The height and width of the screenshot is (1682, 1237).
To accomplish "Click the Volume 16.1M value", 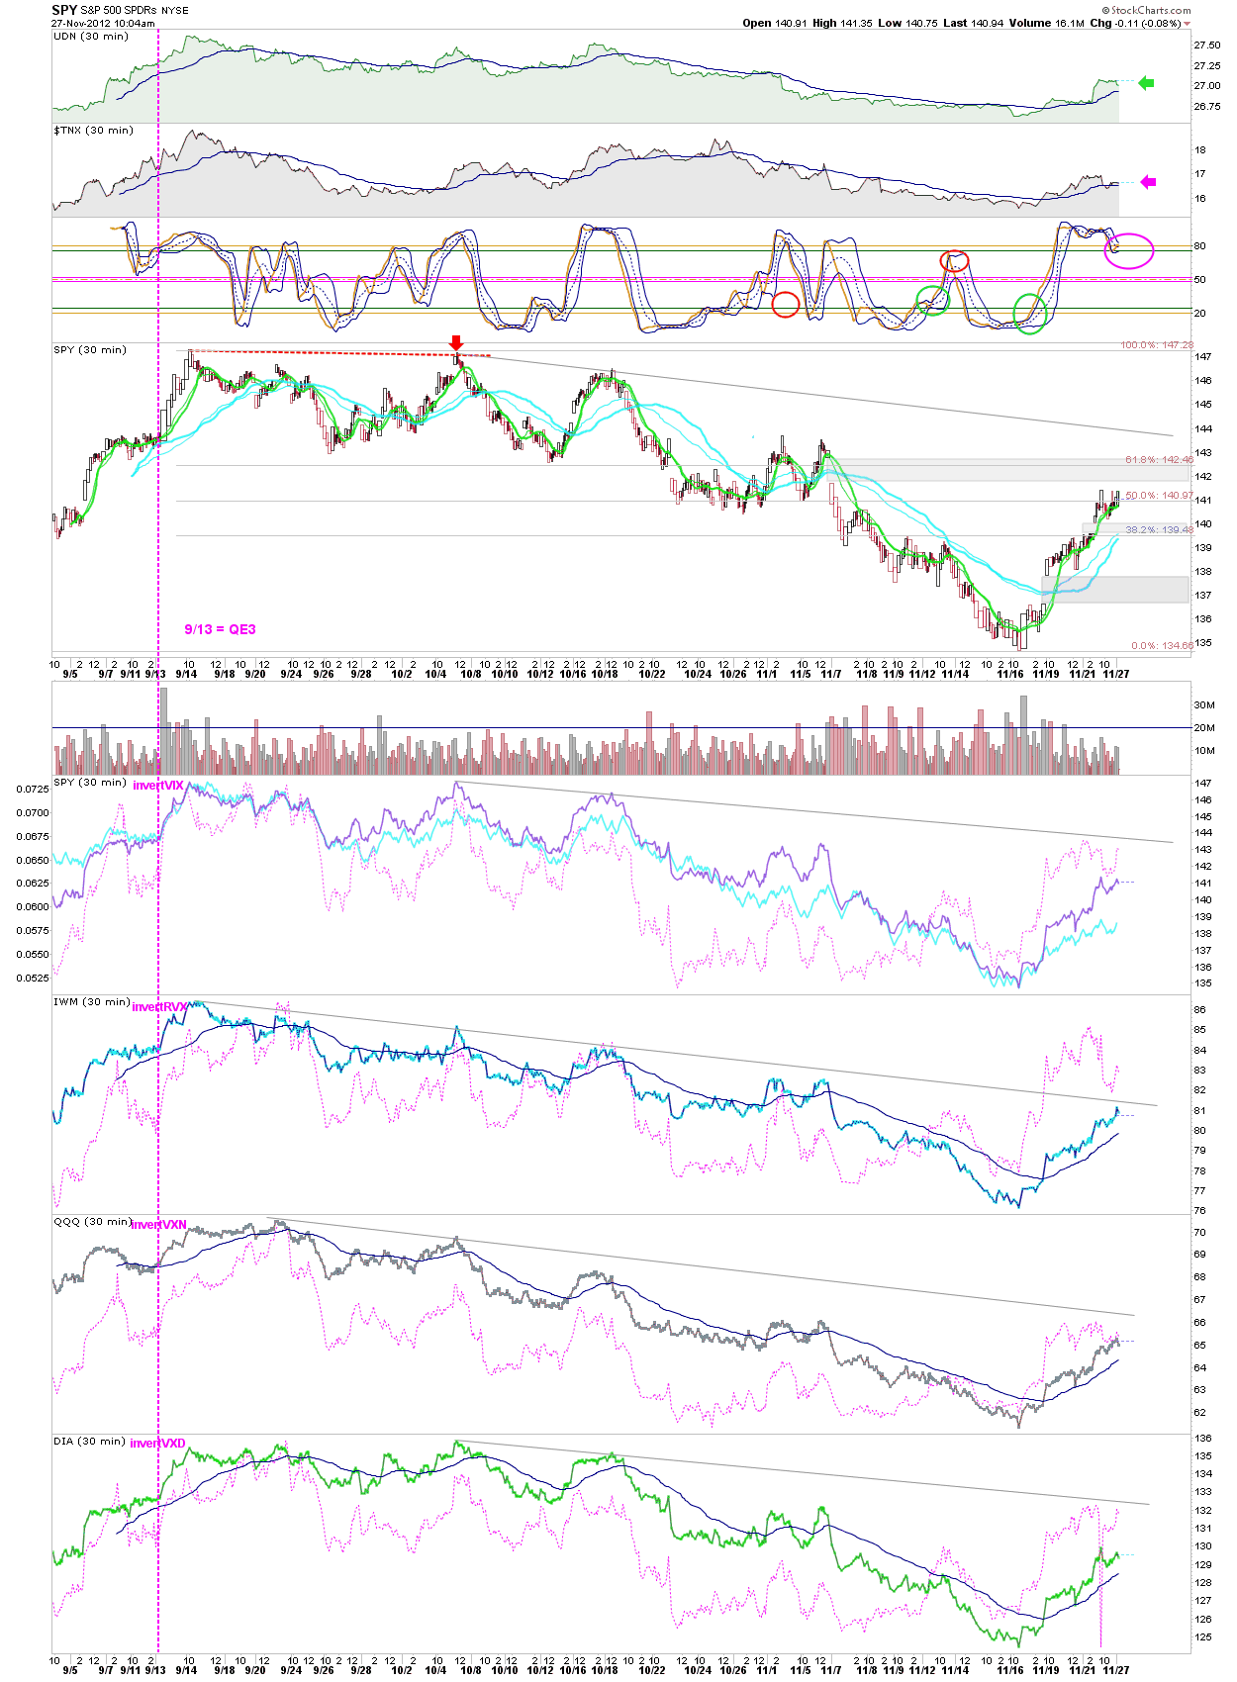I will pos(1047,23).
